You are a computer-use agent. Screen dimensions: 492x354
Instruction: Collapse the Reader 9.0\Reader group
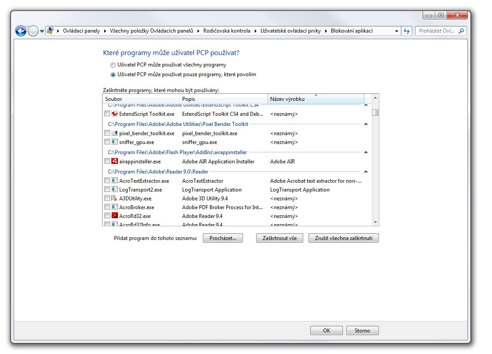click(x=366, y=172)
